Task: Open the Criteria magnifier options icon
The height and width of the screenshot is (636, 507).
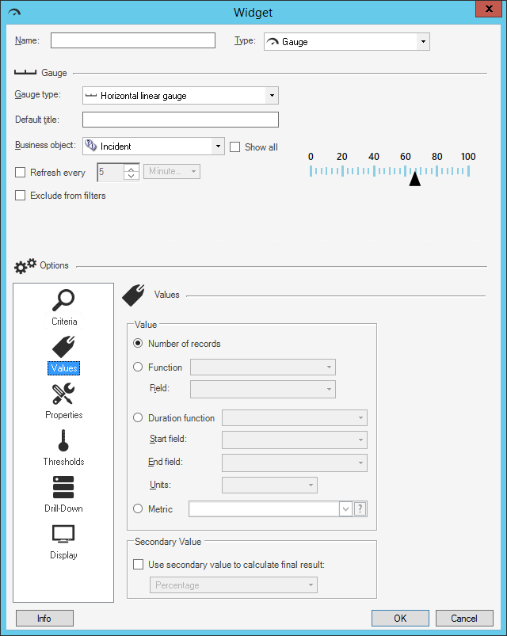Action: point(63,299)
